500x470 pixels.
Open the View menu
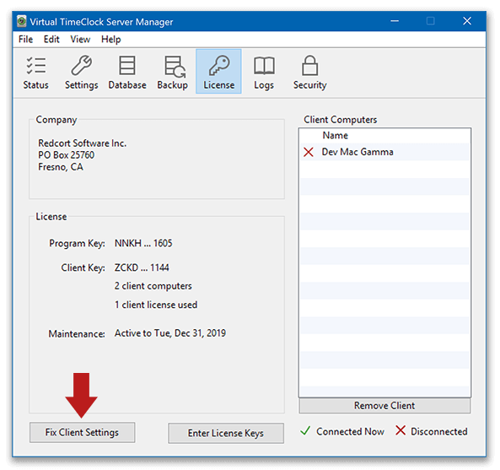tap(80, 40)
